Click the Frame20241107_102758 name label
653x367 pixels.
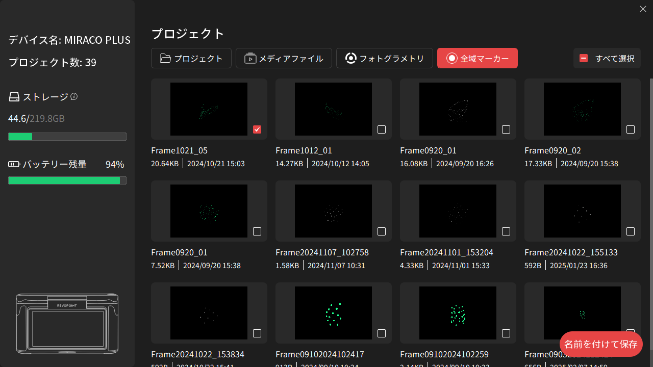point(322,252)
